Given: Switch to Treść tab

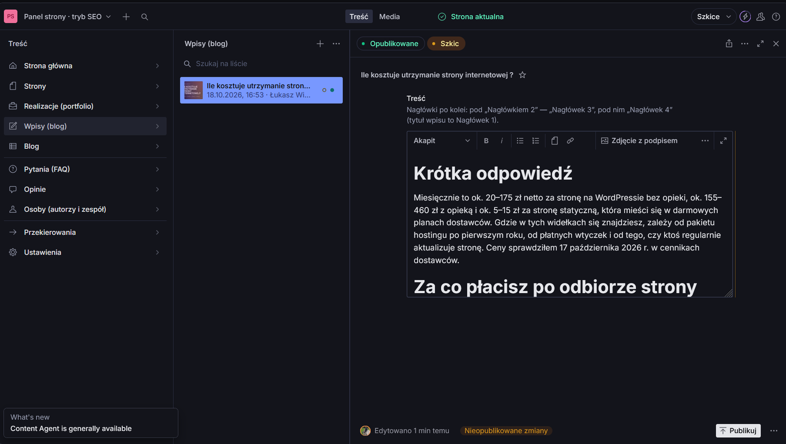Looking at the screenshot, I should click(x=359, y=17).
